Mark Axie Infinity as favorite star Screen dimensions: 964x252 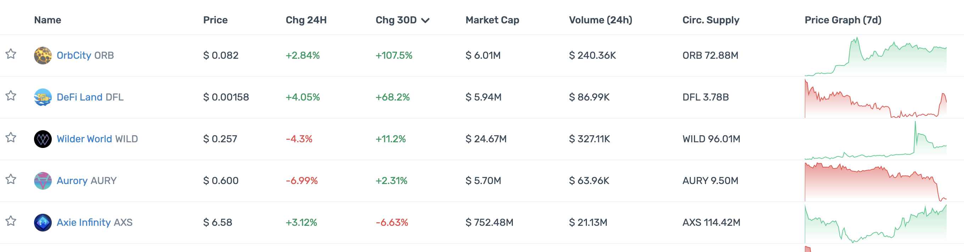(x=11, y=221)
